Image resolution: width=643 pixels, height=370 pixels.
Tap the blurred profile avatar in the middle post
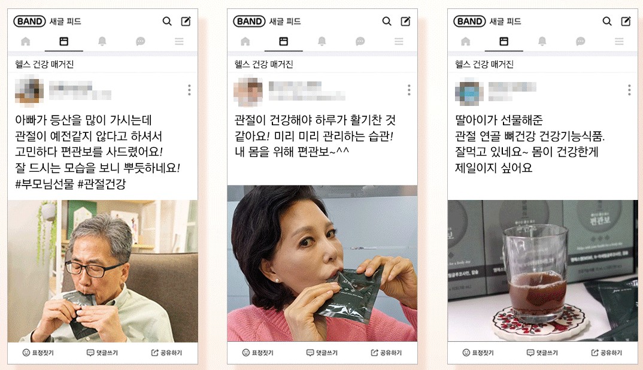pos(248,92)
